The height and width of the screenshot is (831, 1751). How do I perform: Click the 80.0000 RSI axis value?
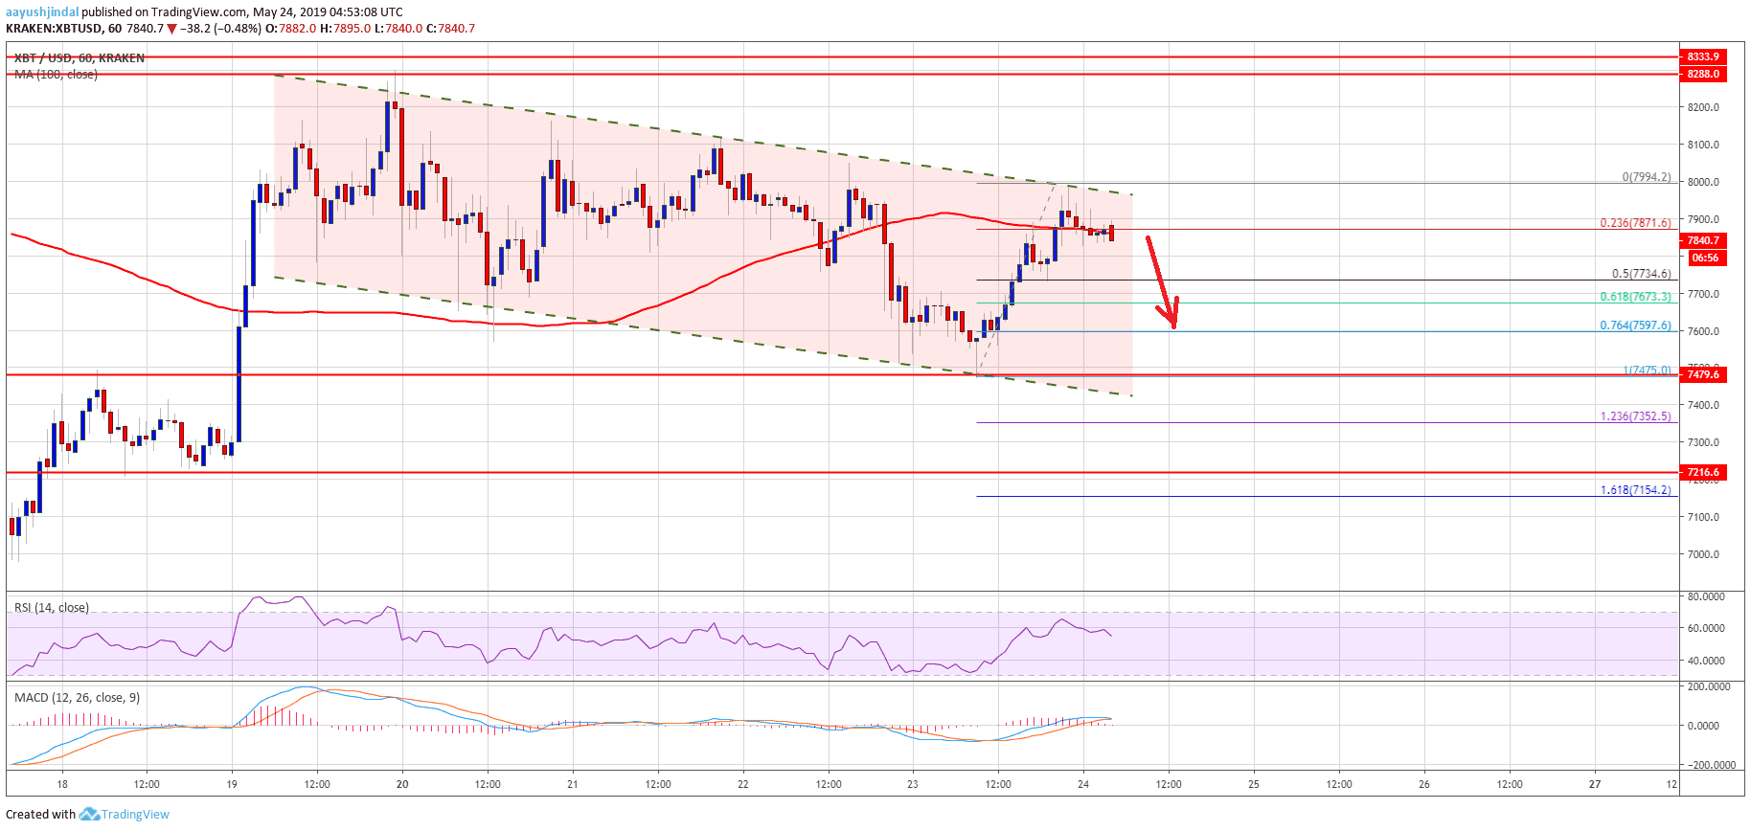1706,596
